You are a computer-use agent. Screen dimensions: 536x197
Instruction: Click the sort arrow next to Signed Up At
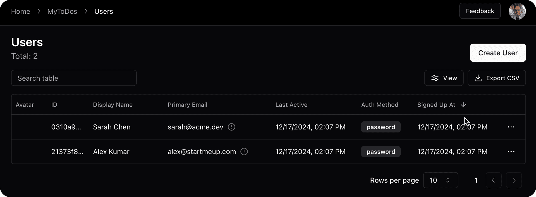[463, 105]
